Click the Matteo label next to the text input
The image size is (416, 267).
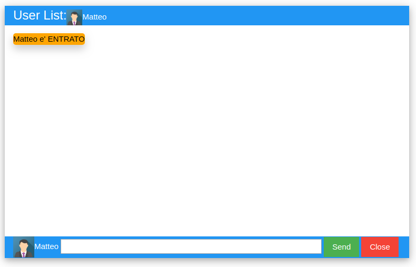coord(46,246)
